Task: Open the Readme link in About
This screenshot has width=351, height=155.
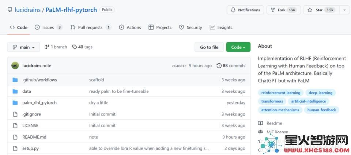Action: [x=274, y=123]
